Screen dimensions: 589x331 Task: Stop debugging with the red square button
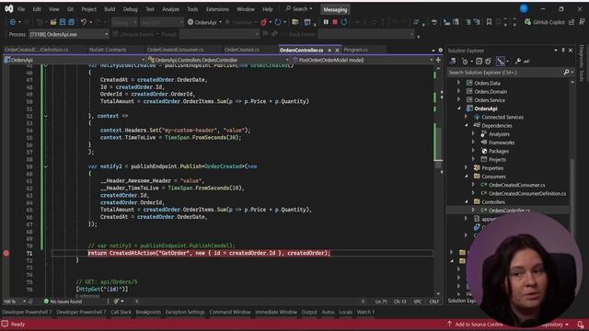(x=335, y=22)
